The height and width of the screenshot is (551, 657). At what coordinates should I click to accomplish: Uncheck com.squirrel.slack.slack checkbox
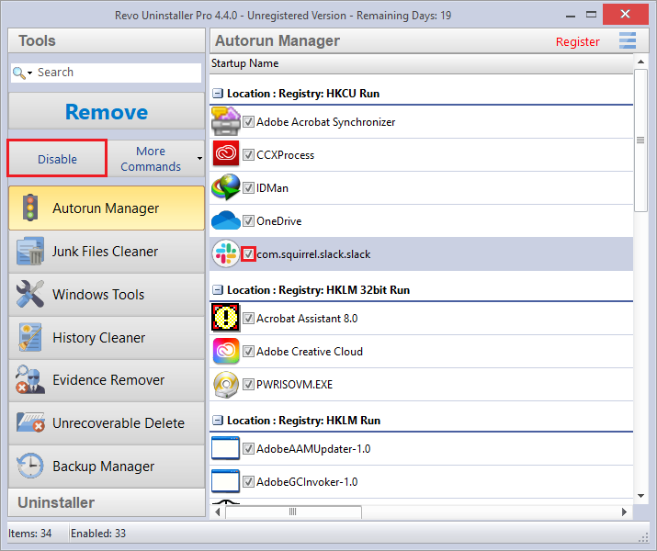tap(248, 254)
